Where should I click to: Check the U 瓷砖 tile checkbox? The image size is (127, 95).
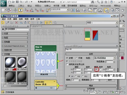(x=100, y=69)
